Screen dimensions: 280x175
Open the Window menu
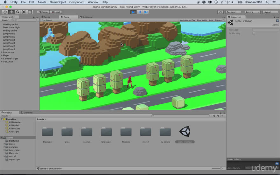click(93, 2)
